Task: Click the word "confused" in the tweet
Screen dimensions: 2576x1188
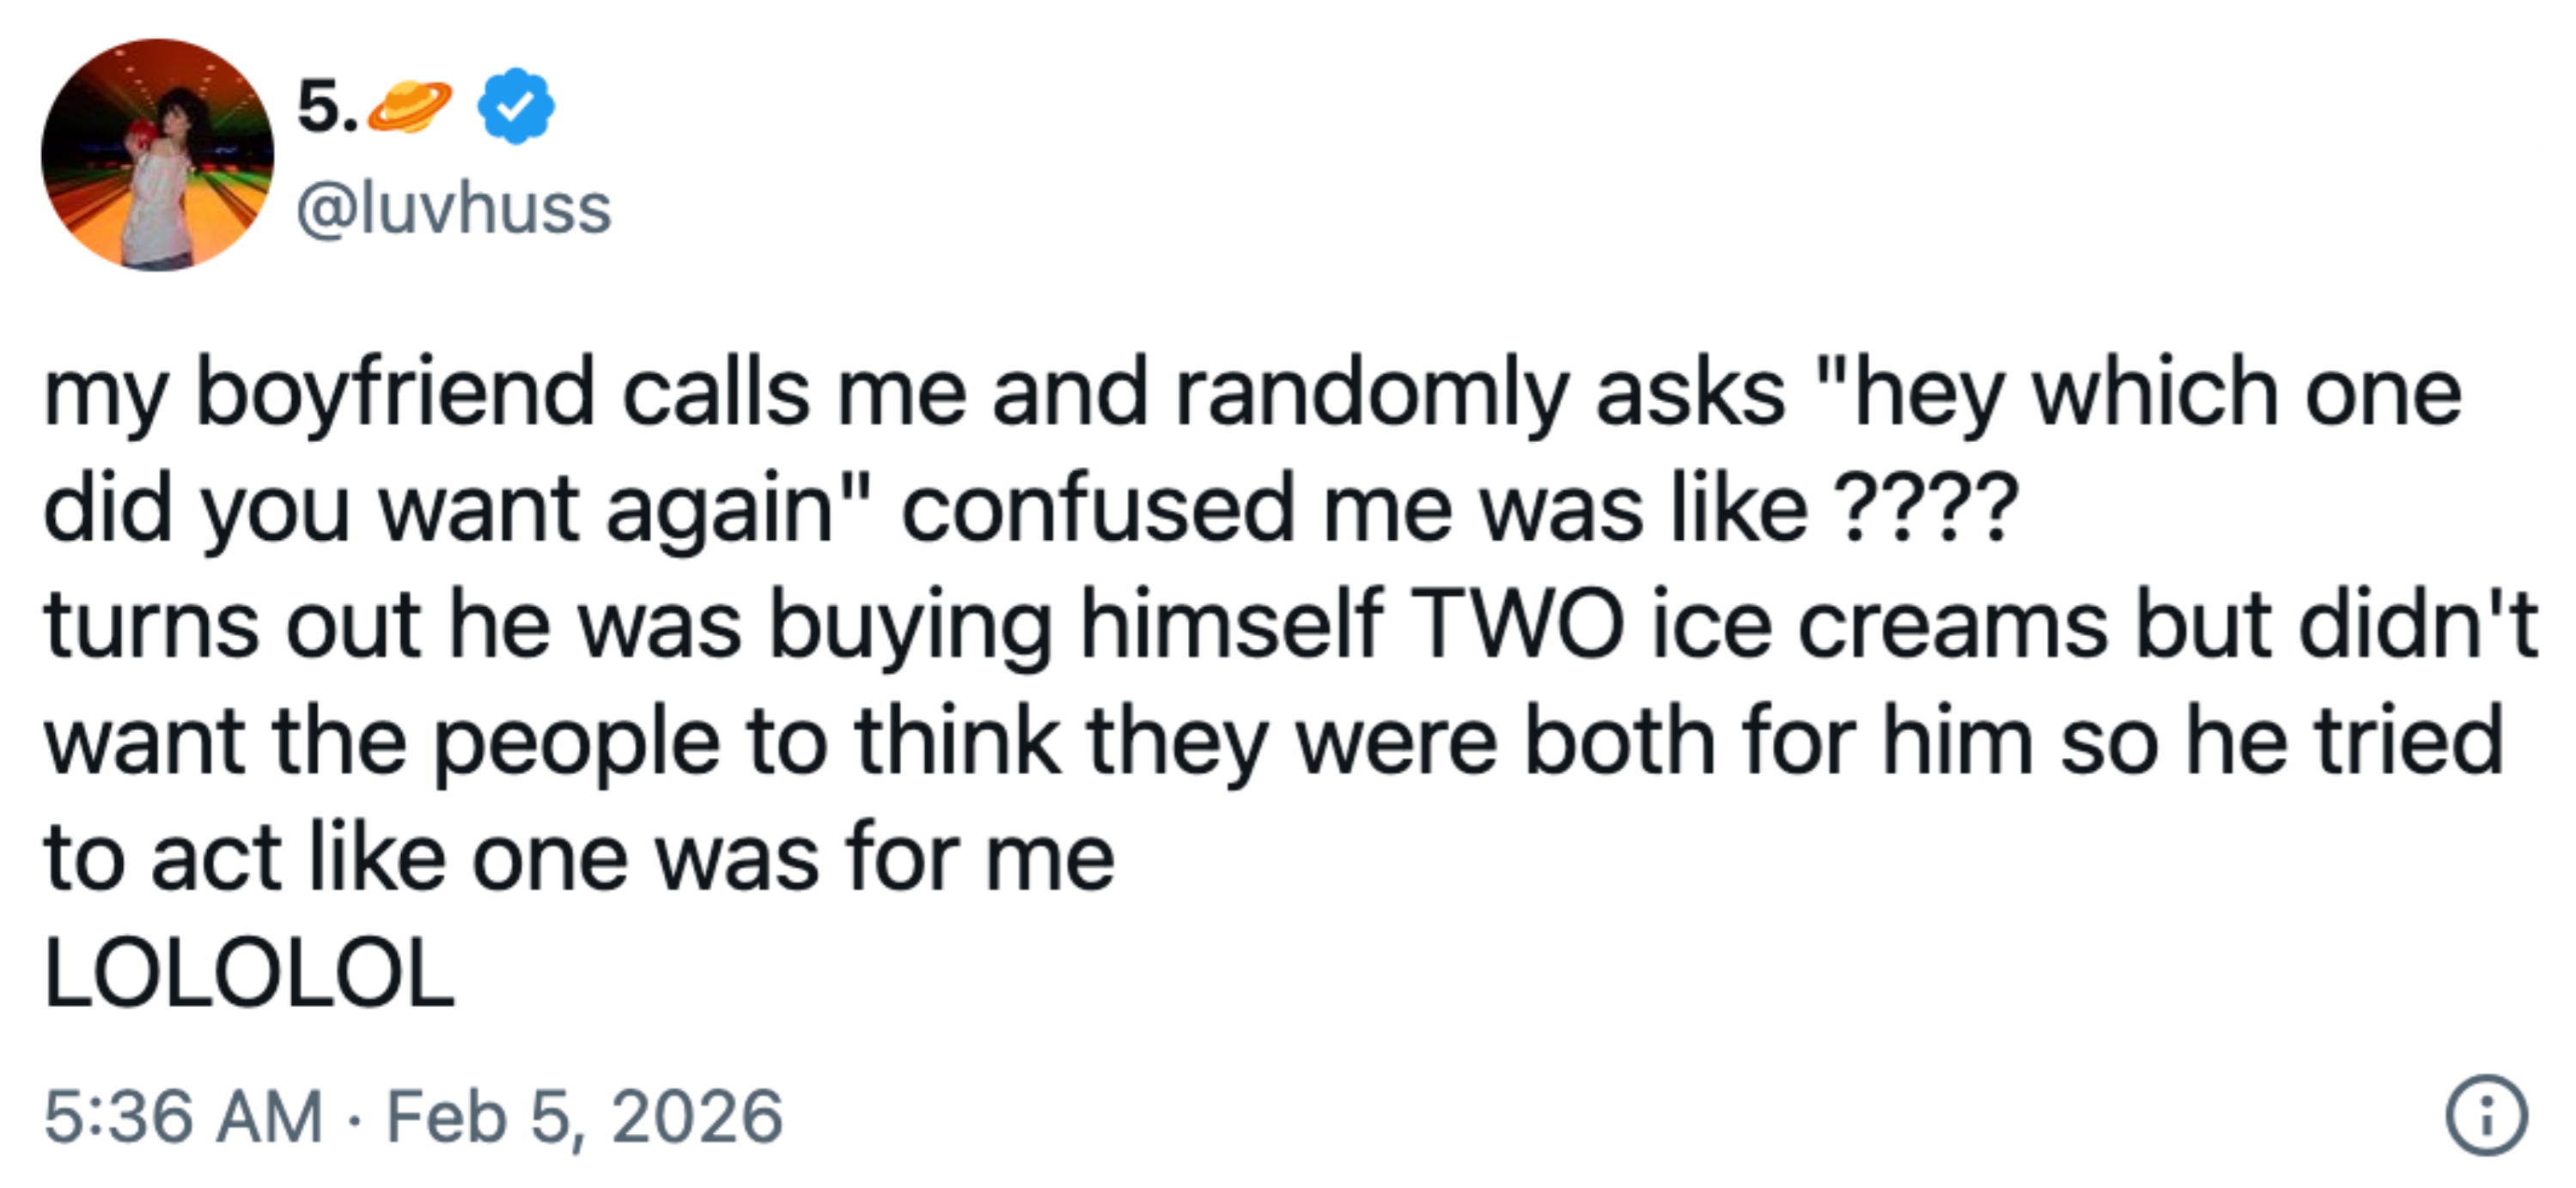Action: (x=1098, y=508)
